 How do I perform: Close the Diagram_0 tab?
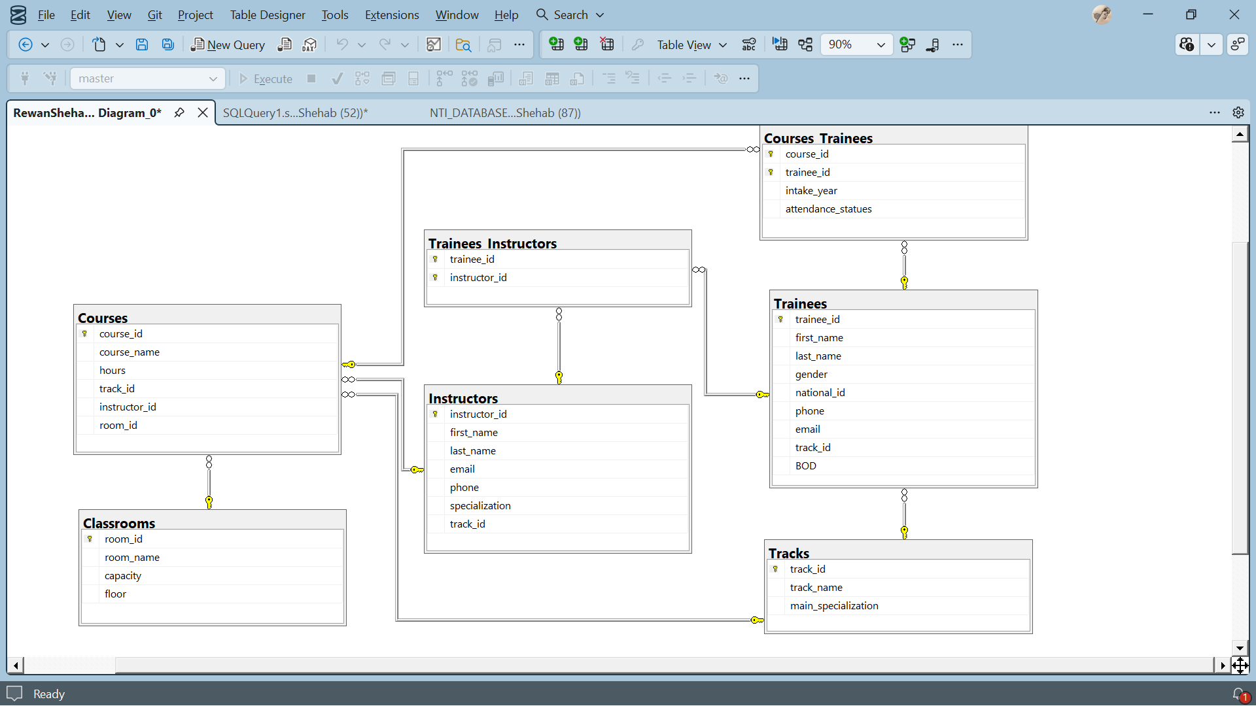[x=203, y=112]
